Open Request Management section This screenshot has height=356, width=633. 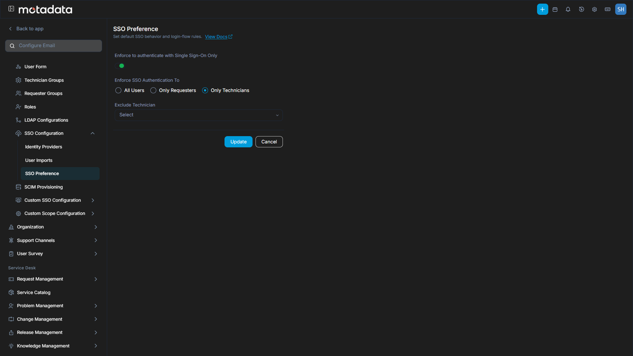tap(53, 279)
